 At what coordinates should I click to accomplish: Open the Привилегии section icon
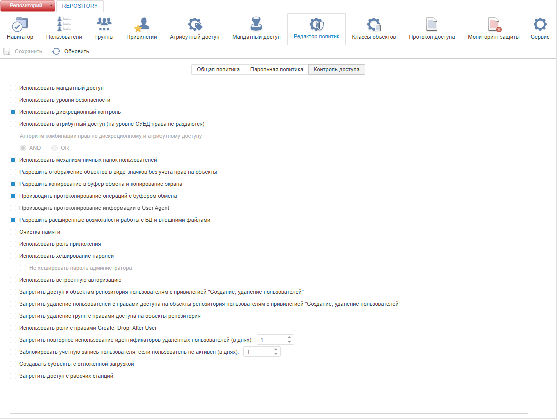point(141,24)
